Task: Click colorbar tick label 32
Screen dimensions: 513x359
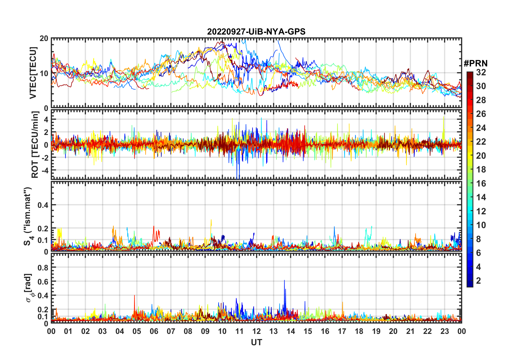Action: pyautogui.click(x=481, y=72)
